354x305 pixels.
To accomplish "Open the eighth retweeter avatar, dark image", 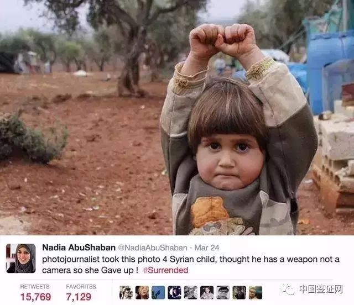I will [x=240, y=293].
